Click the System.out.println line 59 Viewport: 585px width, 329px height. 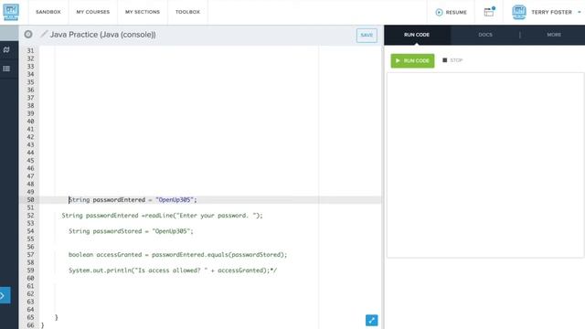173,271
